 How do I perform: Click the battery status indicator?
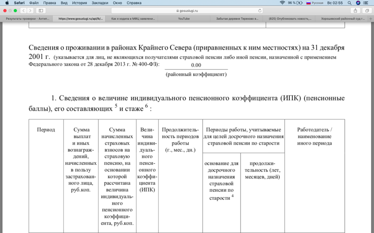click(295, 3)
